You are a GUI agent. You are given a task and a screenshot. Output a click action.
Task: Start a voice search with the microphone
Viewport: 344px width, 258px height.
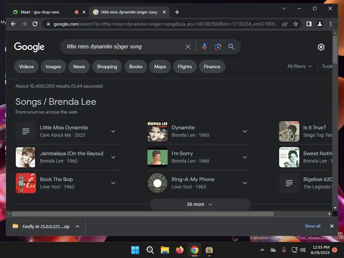(205, 46)
